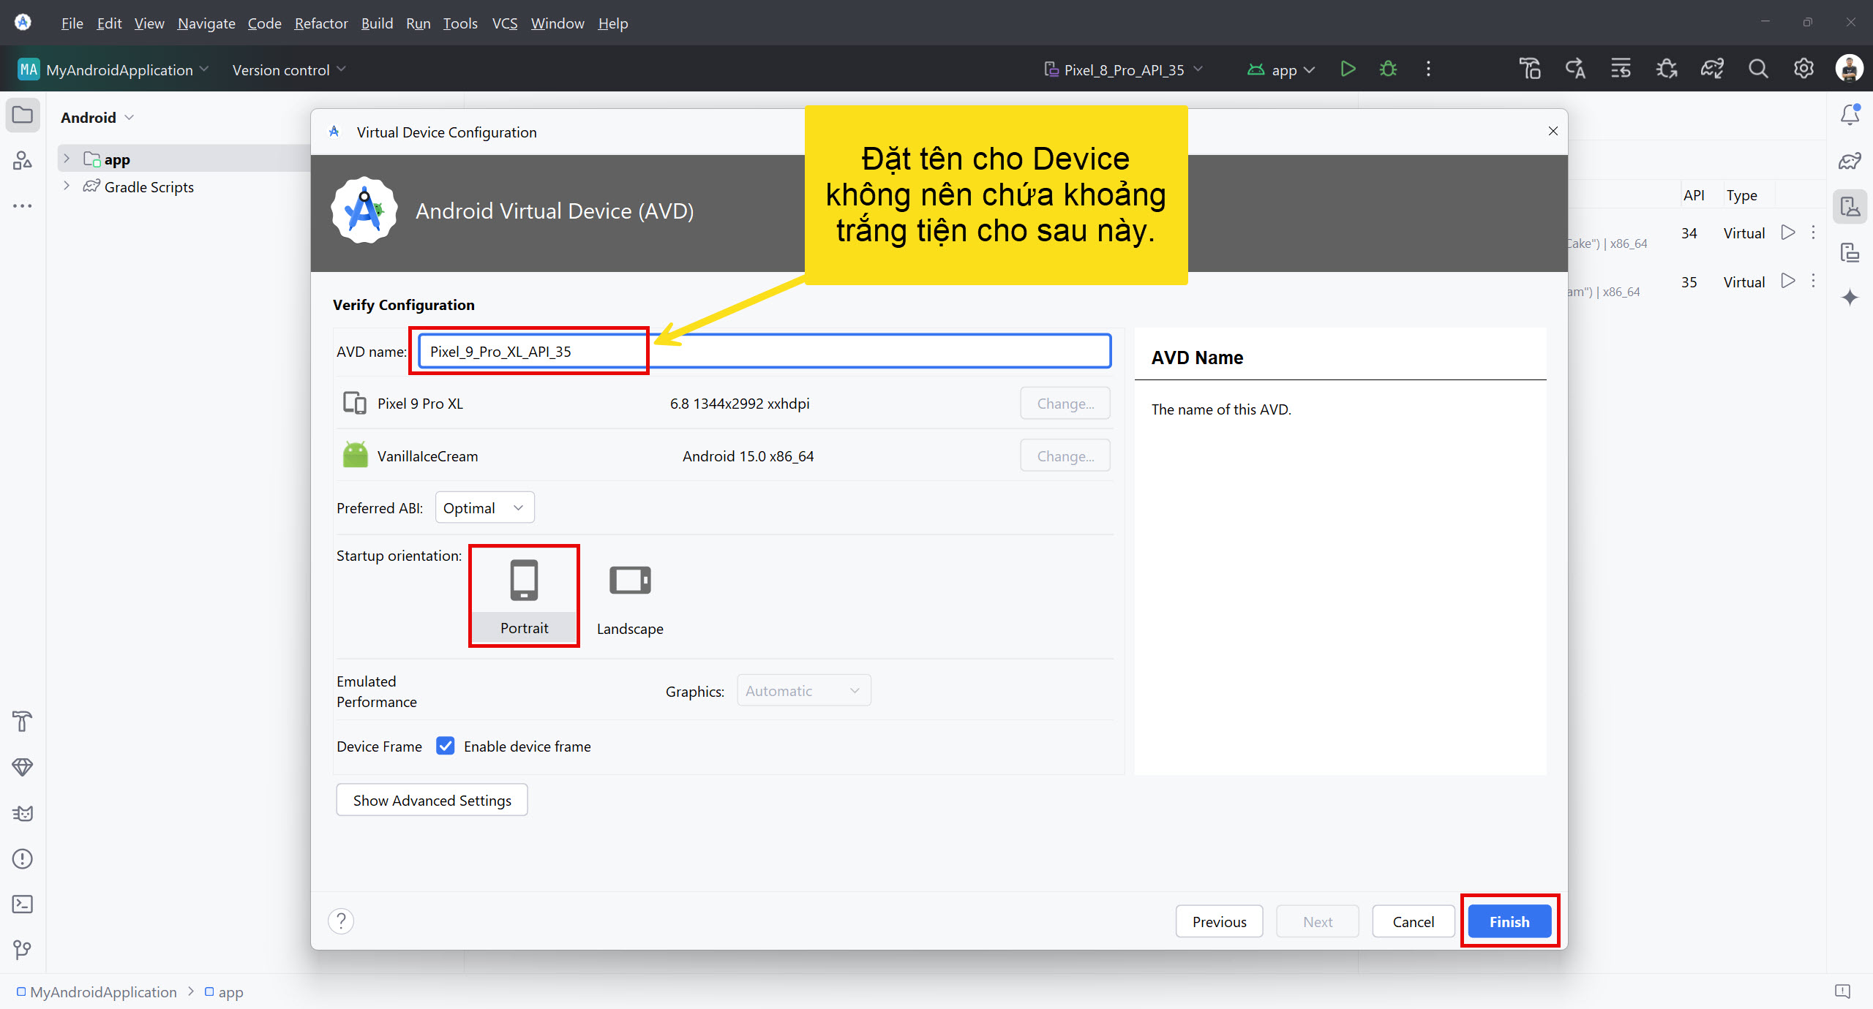Open the Navigate menu
The height and width of the screenshot is (1009, 1873).
tap(206, 23)
